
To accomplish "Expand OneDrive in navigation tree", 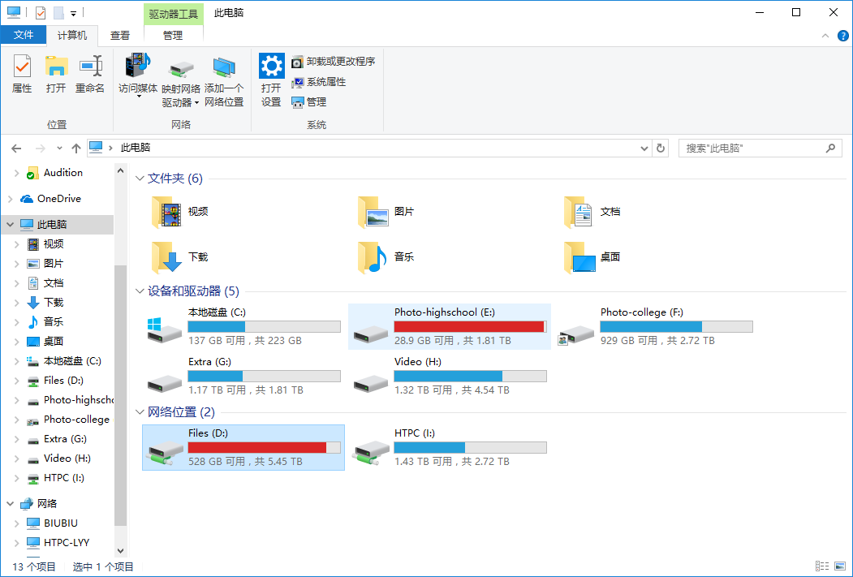I will click(x=10, y=199).
